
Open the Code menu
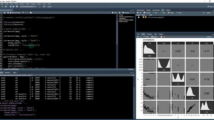point(7,4)
